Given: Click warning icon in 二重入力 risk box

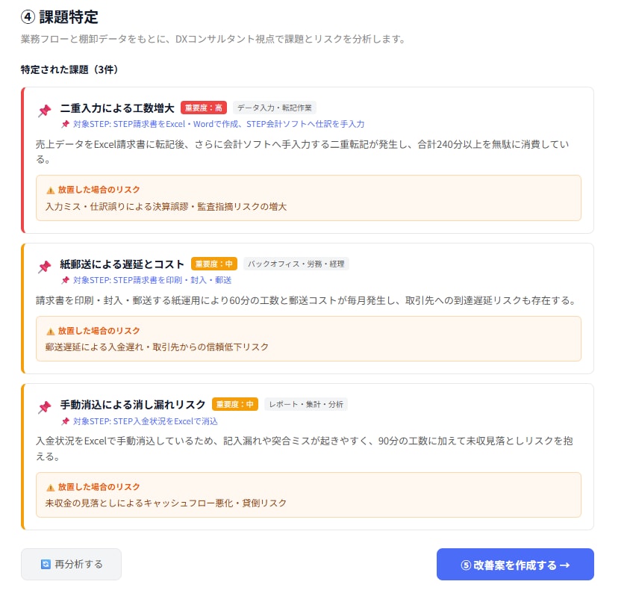Looking at the screenshot, I should click(x=51, y=190).
